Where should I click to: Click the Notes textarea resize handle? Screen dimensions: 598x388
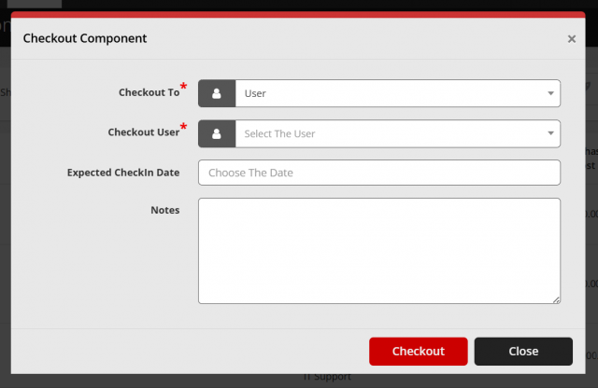[x=556, y=299]
